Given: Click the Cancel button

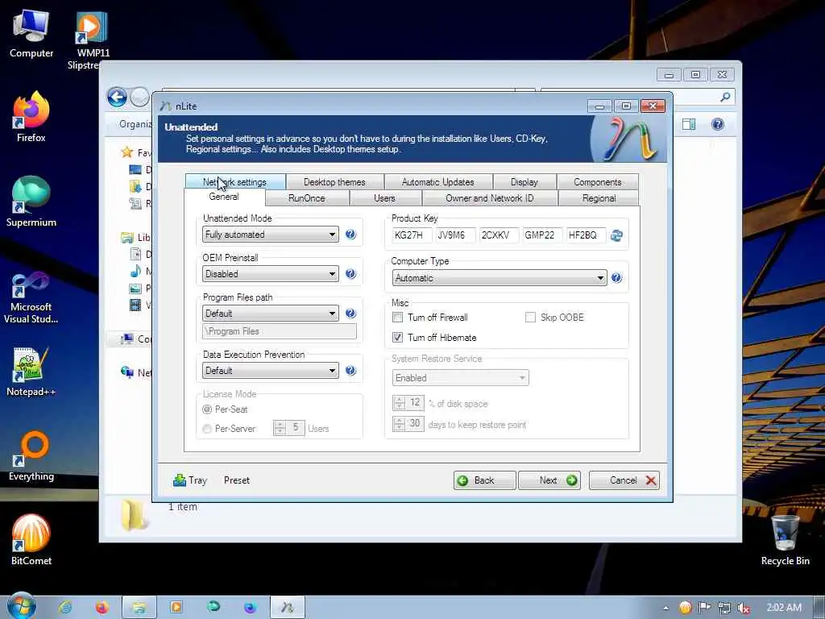Looking at the screenshot, I should pyautogui.click(x=624, y=480).
